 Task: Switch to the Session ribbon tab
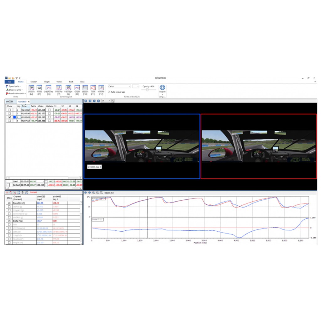[x=34, y=82]
